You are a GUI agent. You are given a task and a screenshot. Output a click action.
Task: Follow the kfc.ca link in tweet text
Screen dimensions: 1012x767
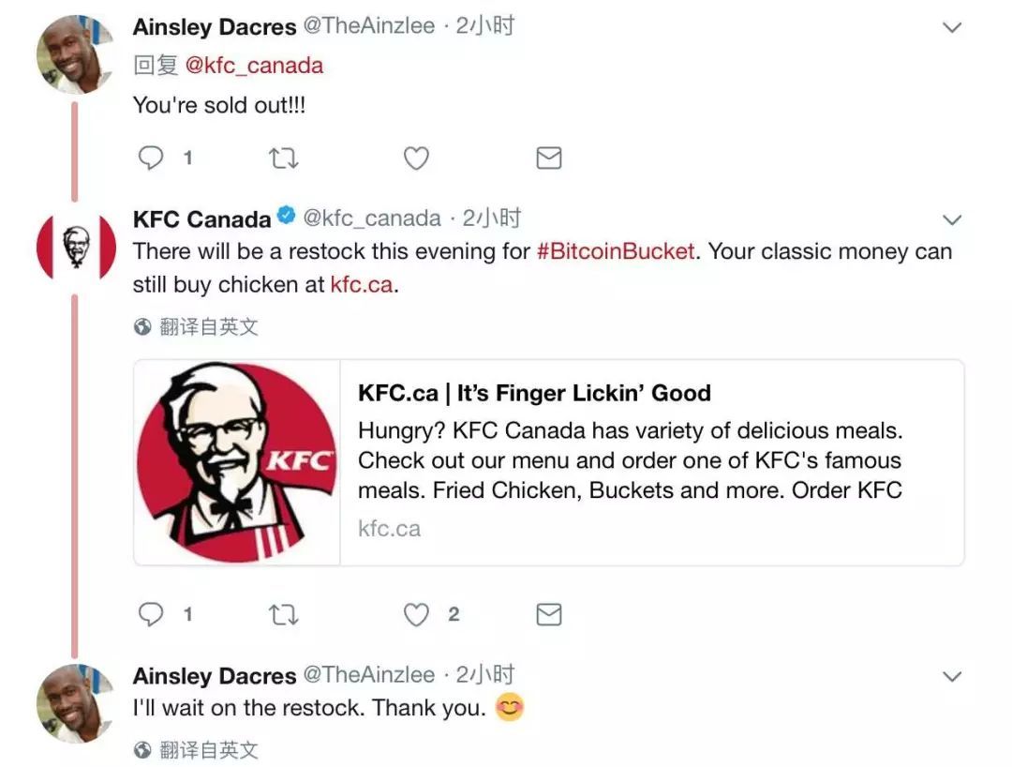361,284
